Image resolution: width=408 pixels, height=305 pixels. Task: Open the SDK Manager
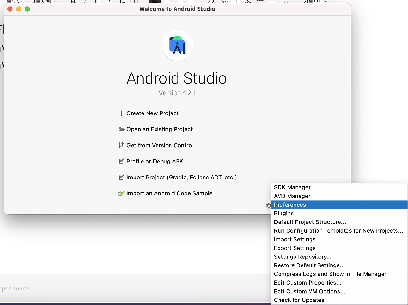point(292,187)
